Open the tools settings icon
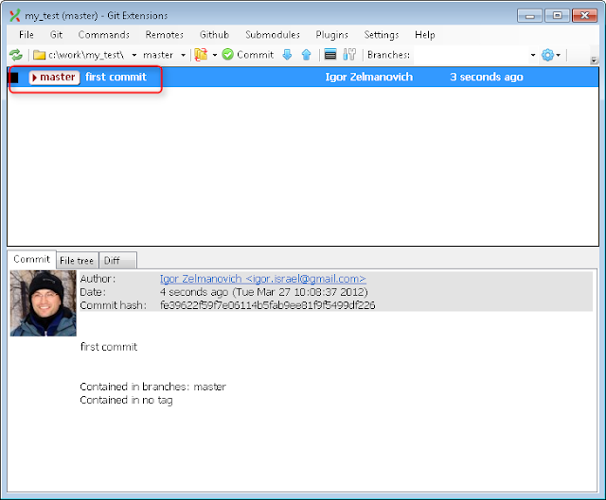Viewport: 606px width, 500px height. [x=349, y=55]
